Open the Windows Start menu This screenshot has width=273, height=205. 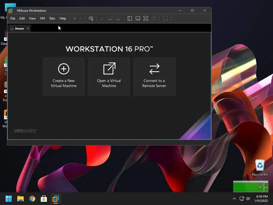(9, 199)
